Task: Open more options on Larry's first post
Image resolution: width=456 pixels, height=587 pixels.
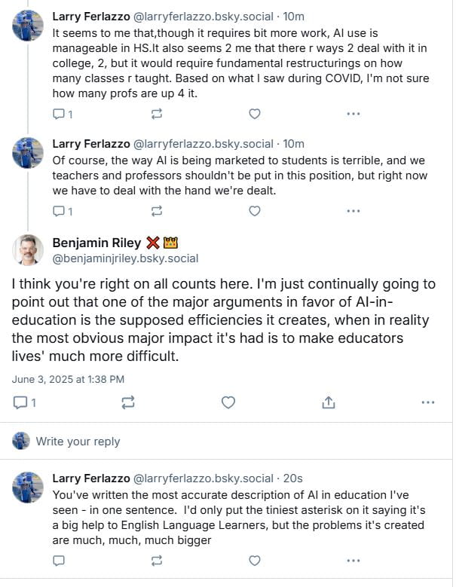Action: coord(353,114)
